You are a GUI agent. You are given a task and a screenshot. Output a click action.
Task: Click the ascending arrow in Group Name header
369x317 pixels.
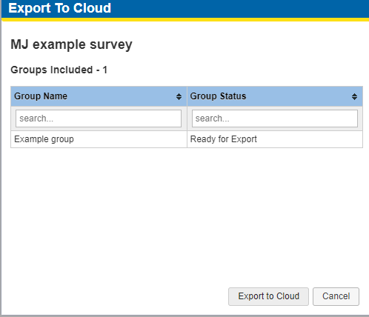(x=179, y=95)
